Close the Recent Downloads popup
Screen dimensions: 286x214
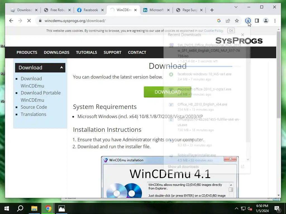[x=242, y=35]
